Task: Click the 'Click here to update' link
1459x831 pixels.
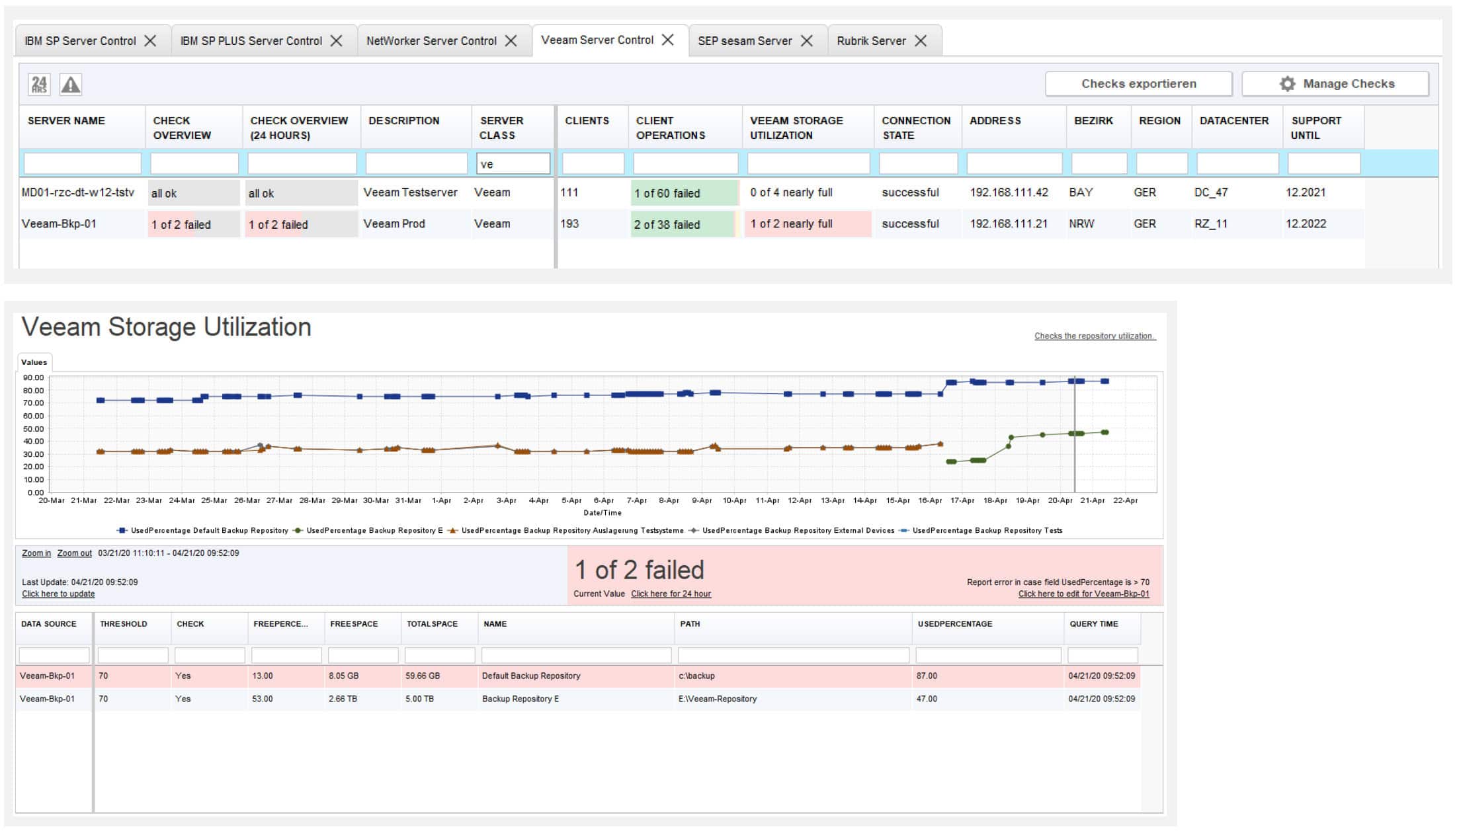Action: click(58, 594)
